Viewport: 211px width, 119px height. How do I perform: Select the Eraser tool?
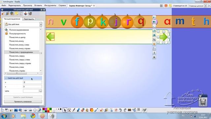click(x=83, y=110)
